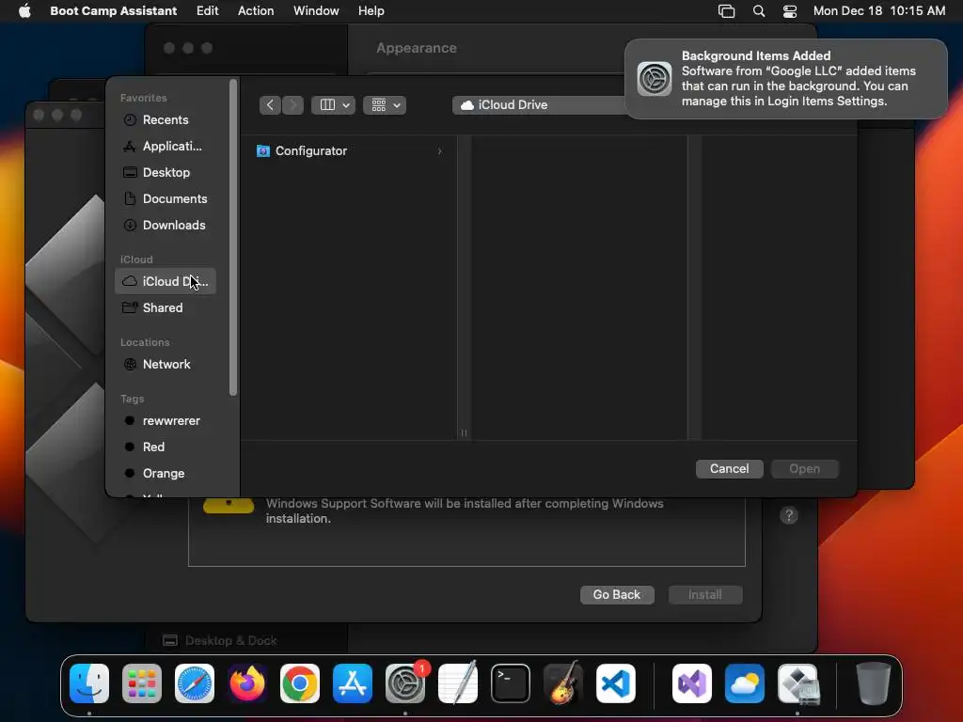Image resolution: width=963 pixels, height=722 pixels.
Task: Click Stage Manager icon in menu bar
Action: [x=726, y=11]
